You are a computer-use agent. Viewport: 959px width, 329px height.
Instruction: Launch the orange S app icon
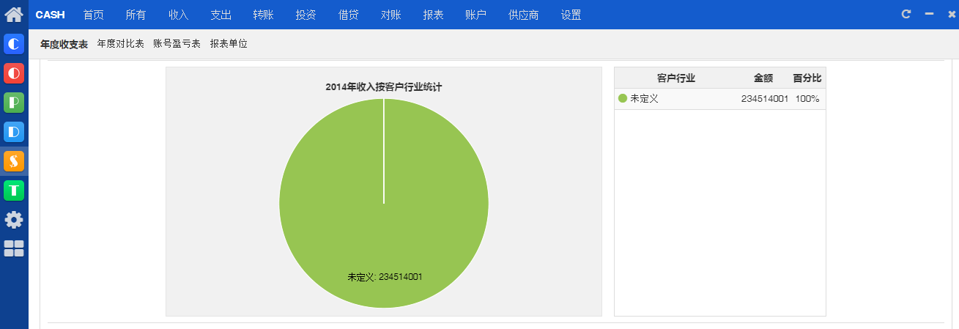[x=14, y=161]
